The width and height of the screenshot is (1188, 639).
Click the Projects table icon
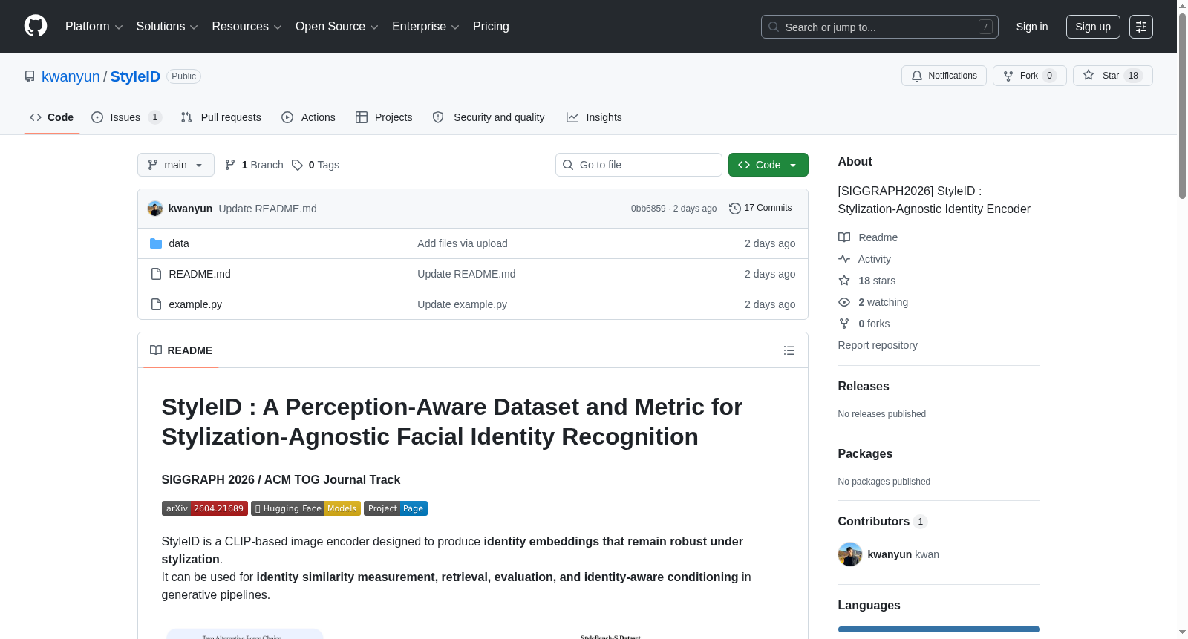click(x=362, y=117)
